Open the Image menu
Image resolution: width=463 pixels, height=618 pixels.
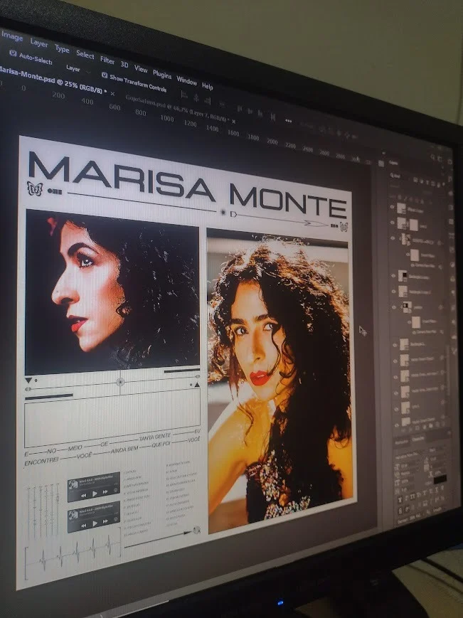[x=12, y=37]
